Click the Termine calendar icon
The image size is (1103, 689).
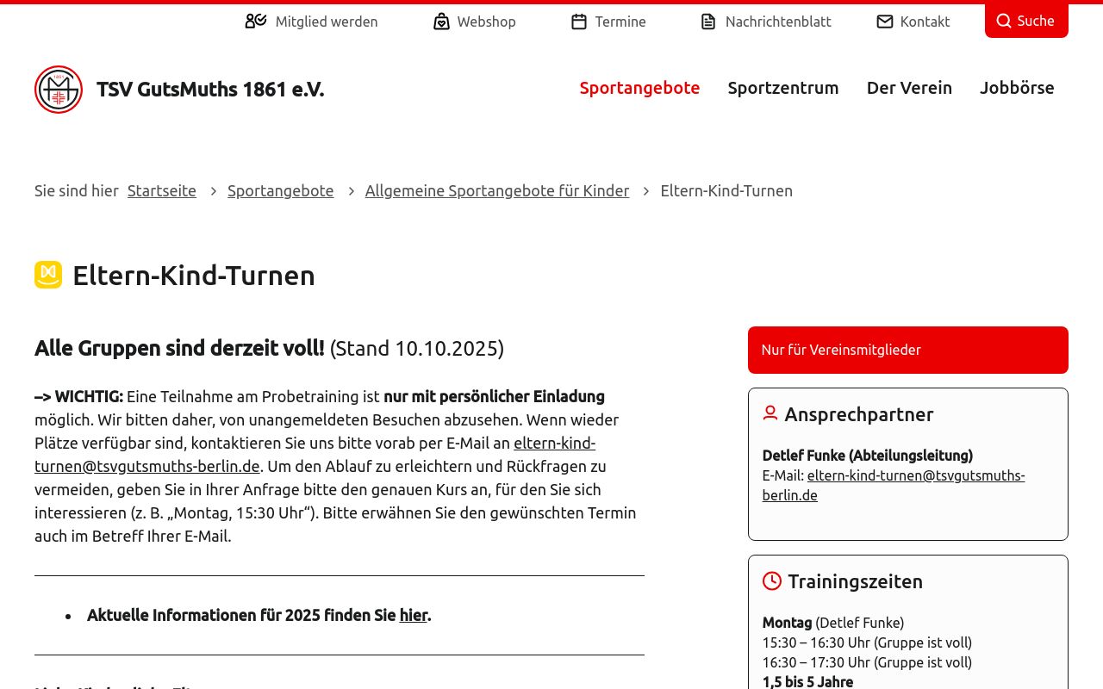pyautogui.click(x=579, y=22)
